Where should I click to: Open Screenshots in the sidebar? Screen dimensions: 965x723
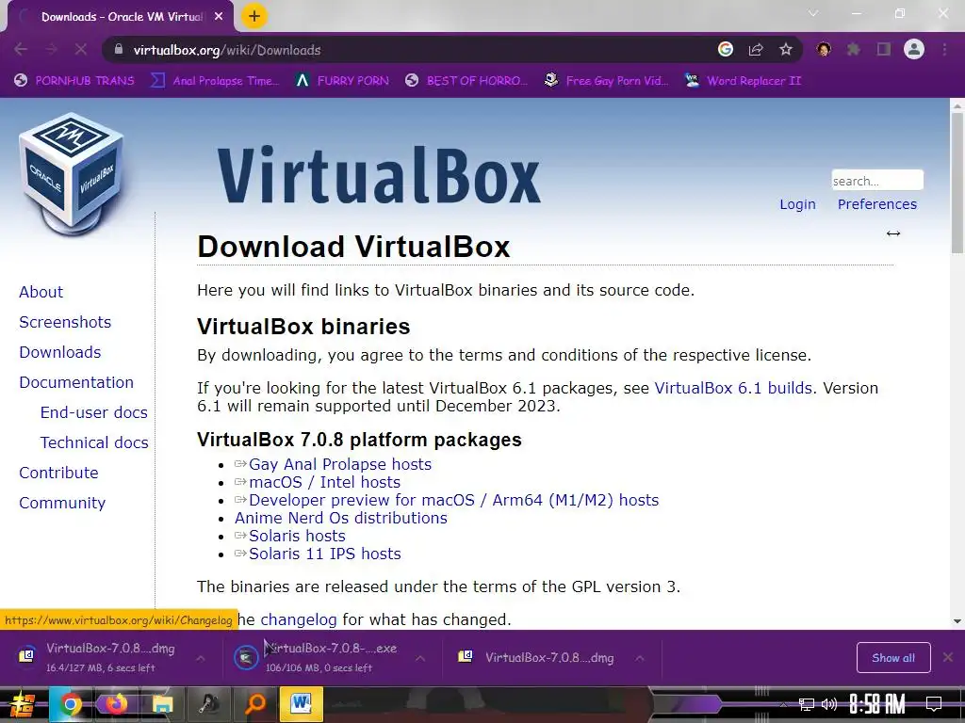[x=65, y=322]
